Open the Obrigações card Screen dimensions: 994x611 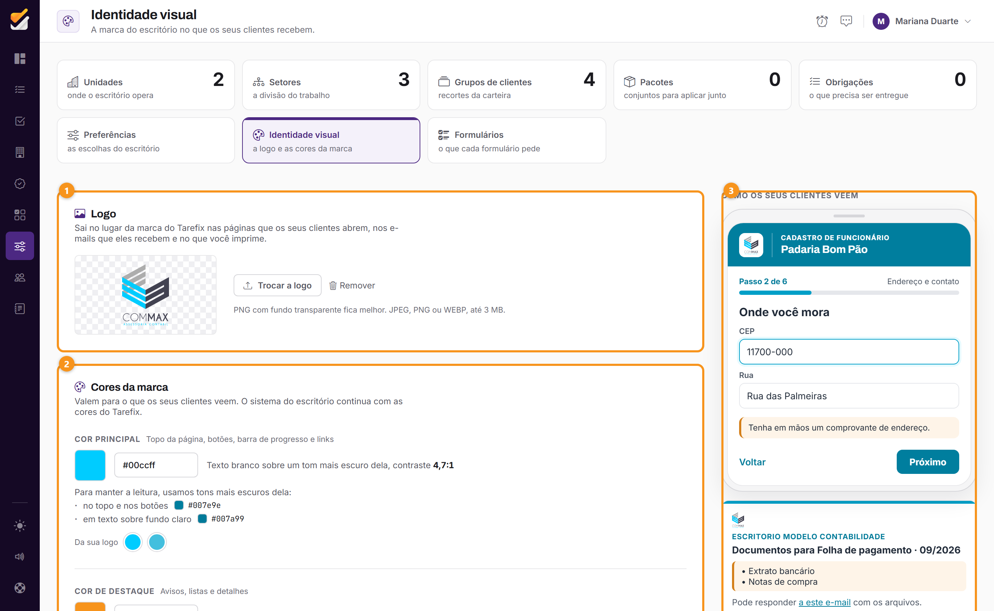[x=887, y=85]
